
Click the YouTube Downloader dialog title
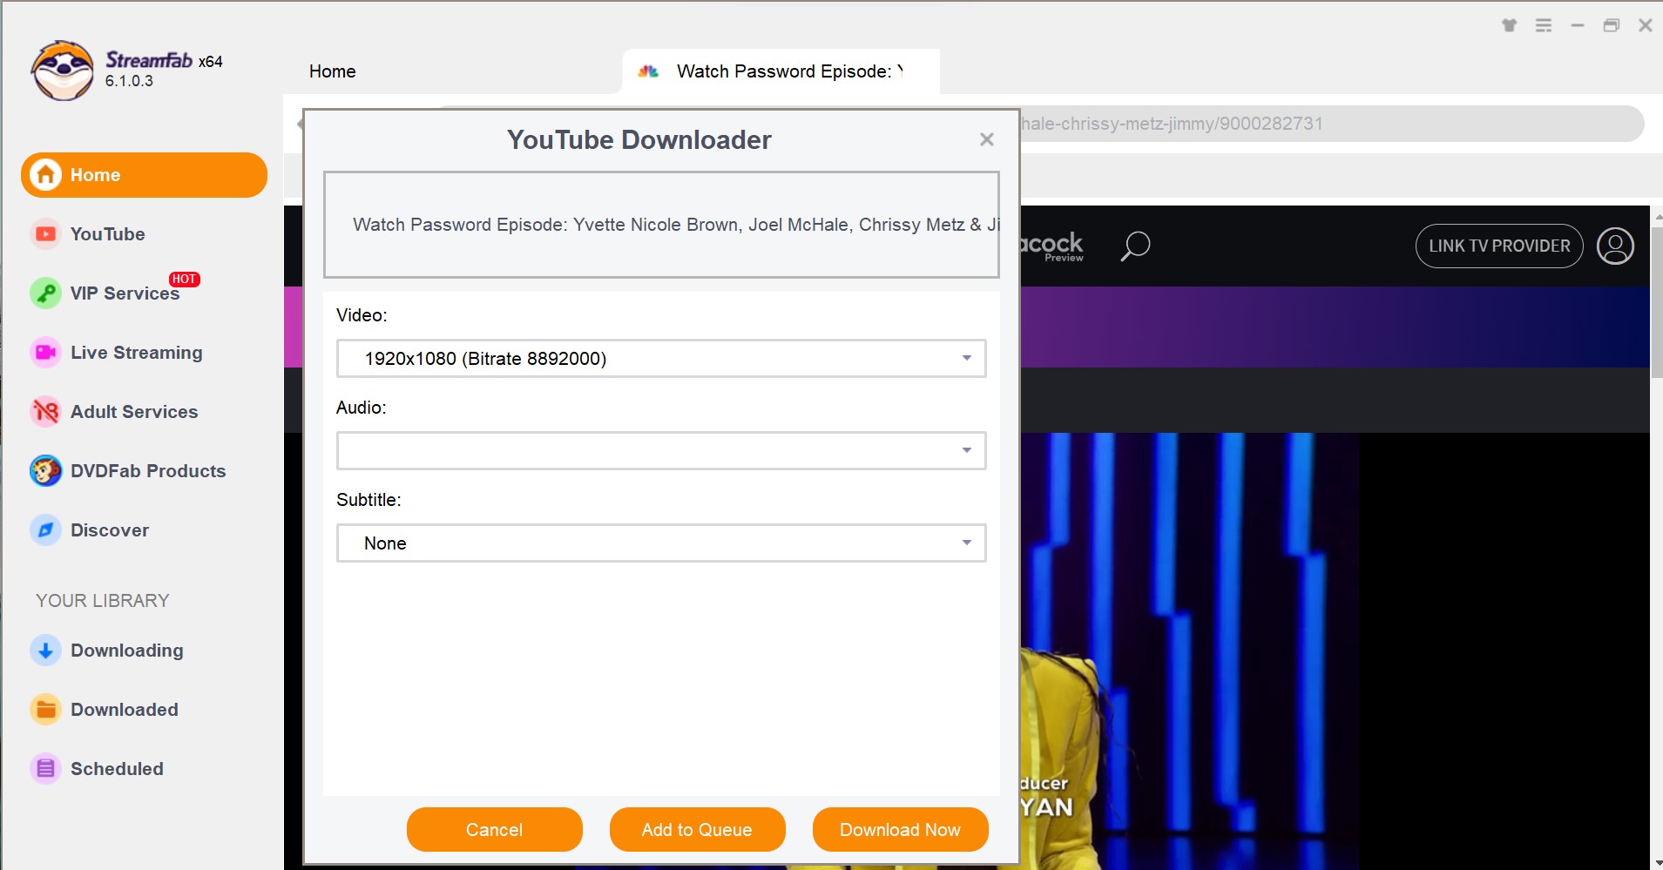[639, 140]
